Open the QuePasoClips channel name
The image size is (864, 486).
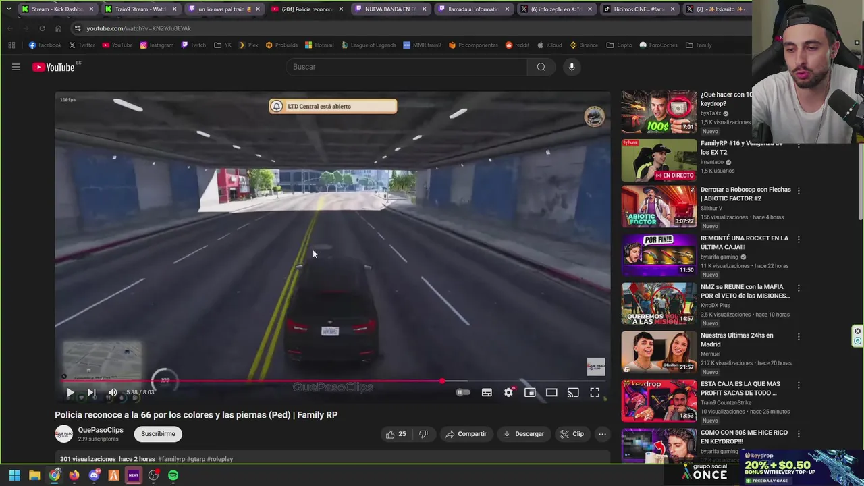coord(101,430)
